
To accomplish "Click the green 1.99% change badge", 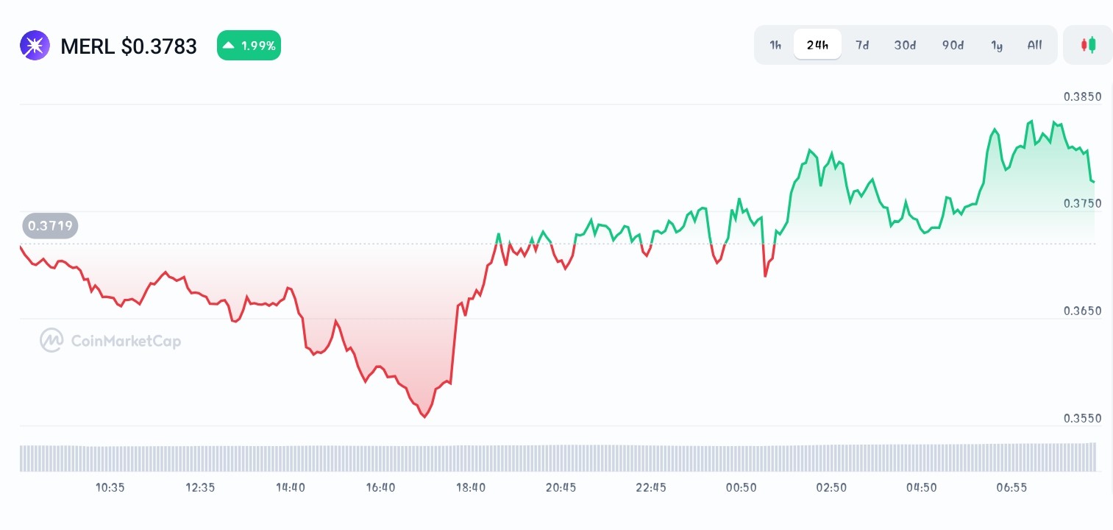I will point(249,46).
